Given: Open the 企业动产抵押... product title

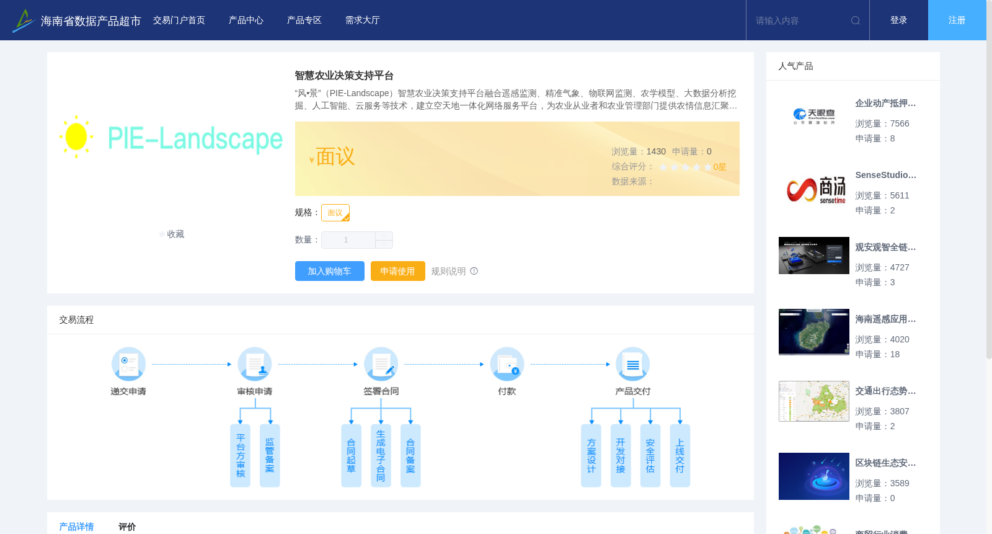Looking at the screenshot, I should tap(885, 104).
